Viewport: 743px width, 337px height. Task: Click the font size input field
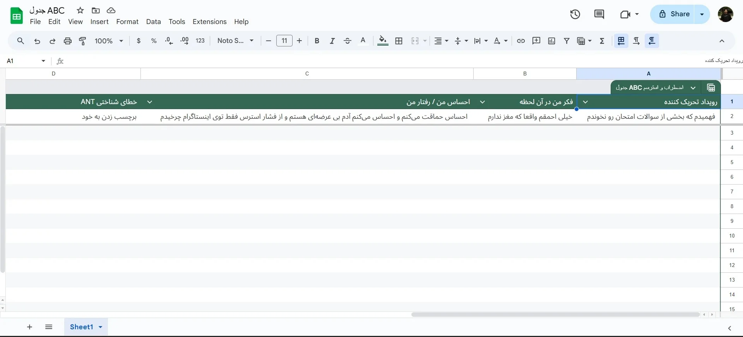click(x=284, y=41)
